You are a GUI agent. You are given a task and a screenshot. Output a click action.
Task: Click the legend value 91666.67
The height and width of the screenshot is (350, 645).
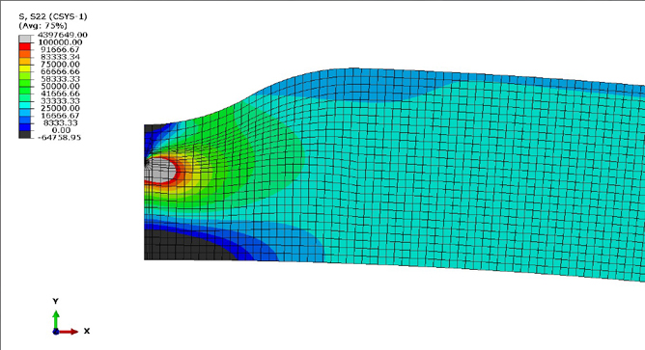click(60, 50)
